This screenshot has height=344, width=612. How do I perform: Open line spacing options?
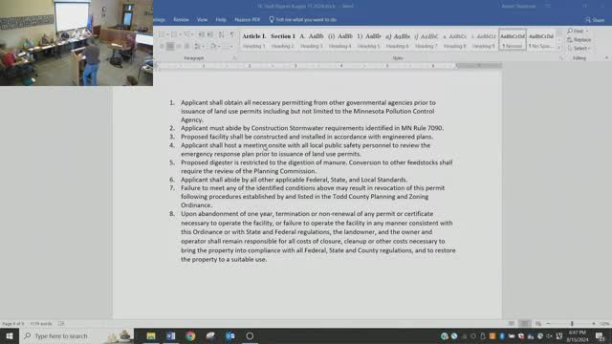click(x=198, y=47)
